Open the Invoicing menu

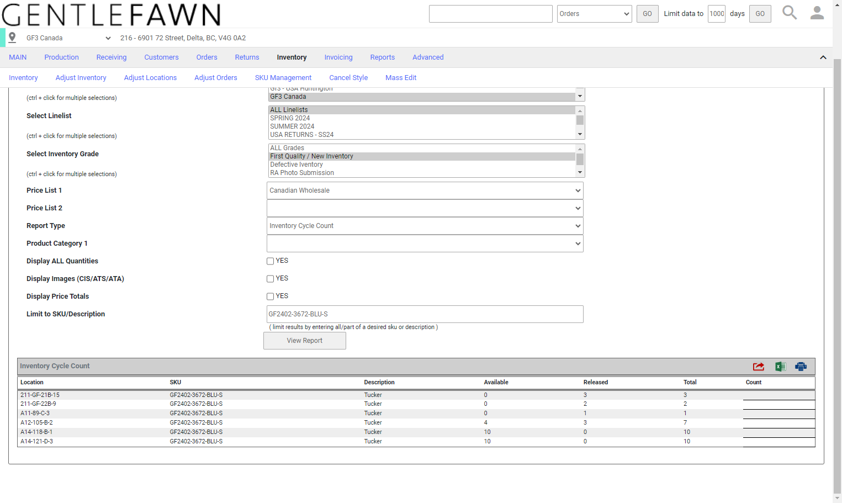point(338,57)
